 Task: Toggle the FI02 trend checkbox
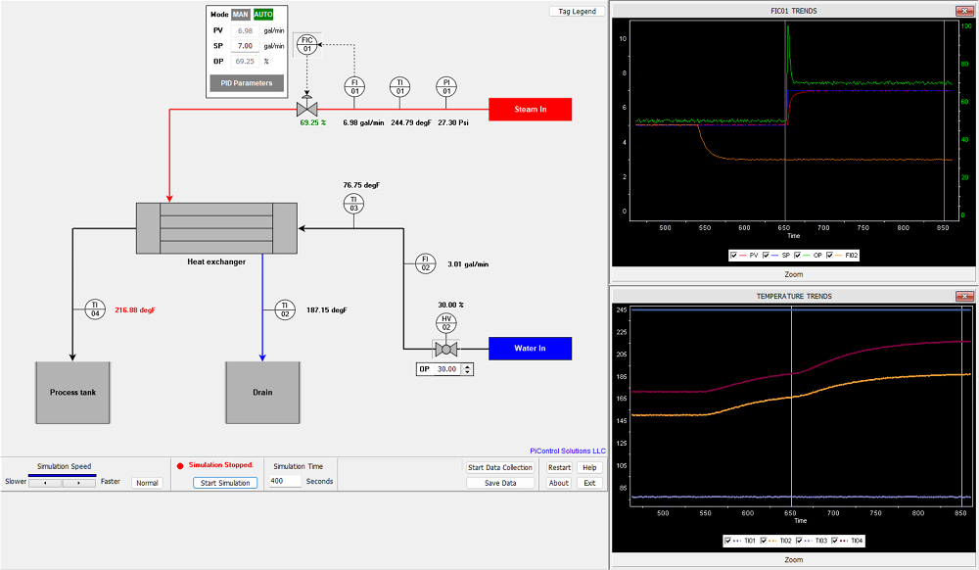(x=830, y=256)
